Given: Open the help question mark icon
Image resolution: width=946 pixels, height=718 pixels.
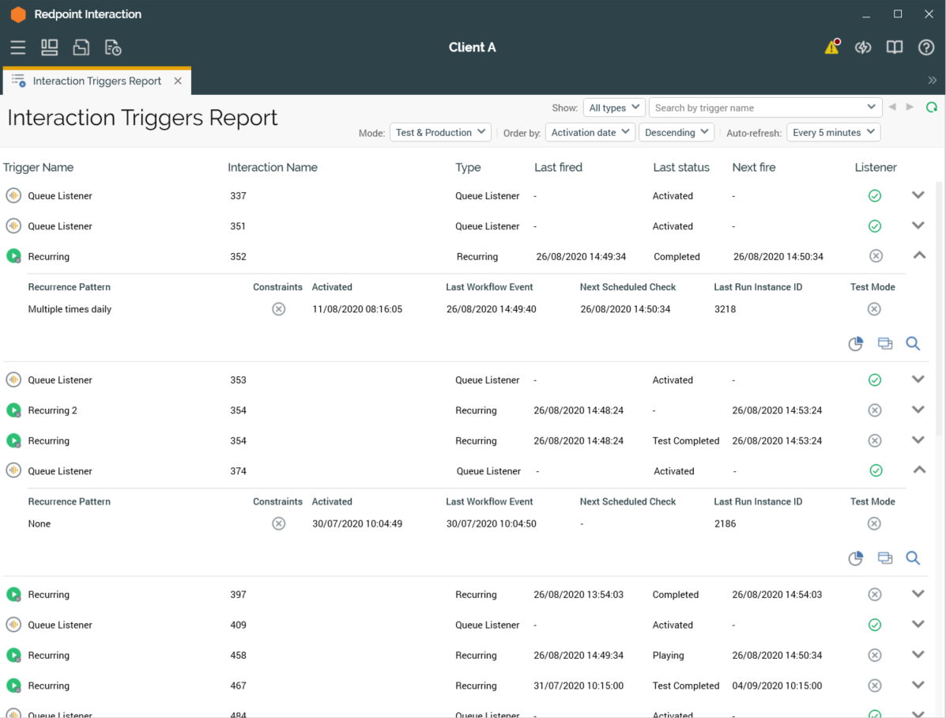Looking at the screenshot, I should point(926,47).
